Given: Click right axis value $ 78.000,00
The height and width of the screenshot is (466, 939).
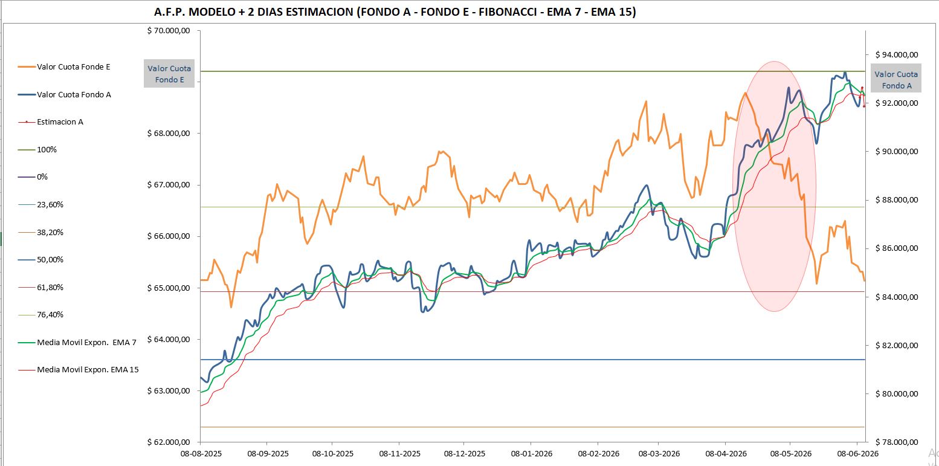Looking at the screenshot, I should pyautogui.click(x=897, y=442).
